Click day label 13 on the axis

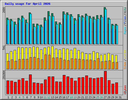pyautogui.click(x=52, y=97)
